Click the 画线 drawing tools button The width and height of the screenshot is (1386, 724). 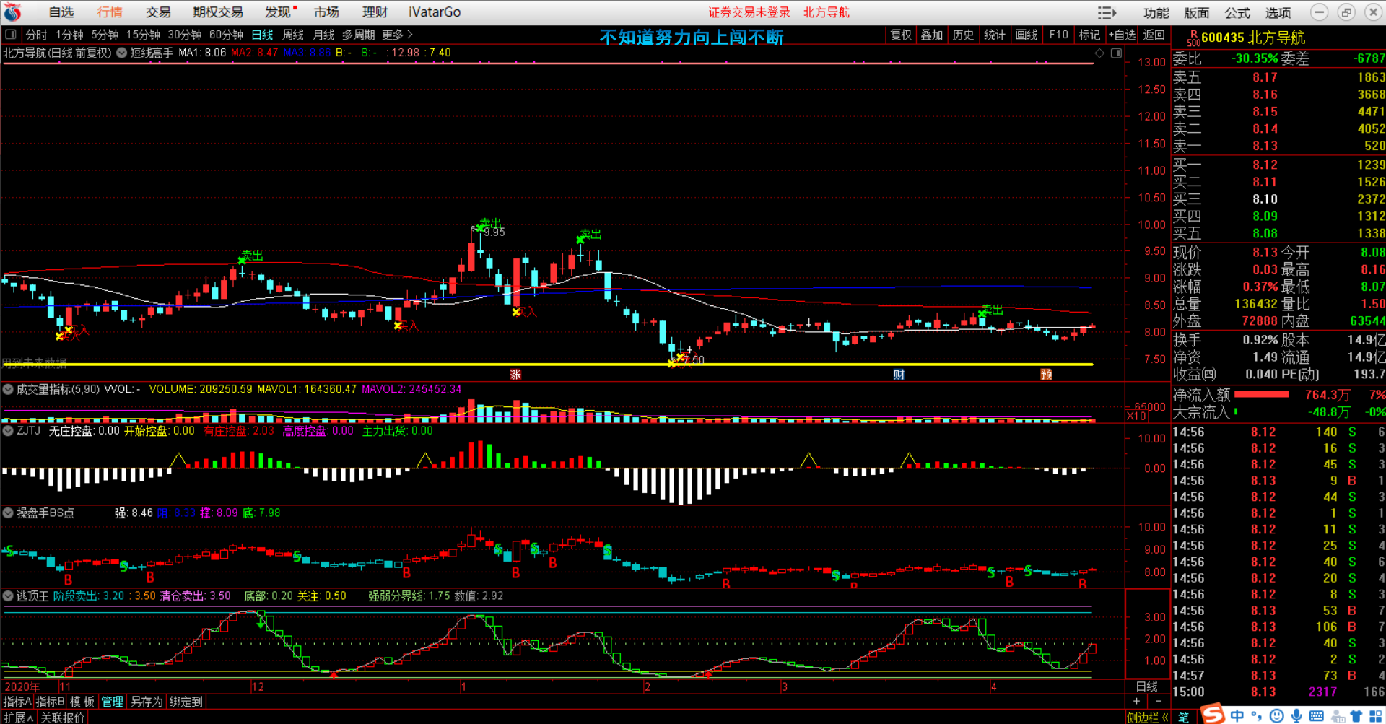(x=1027, y=35)
